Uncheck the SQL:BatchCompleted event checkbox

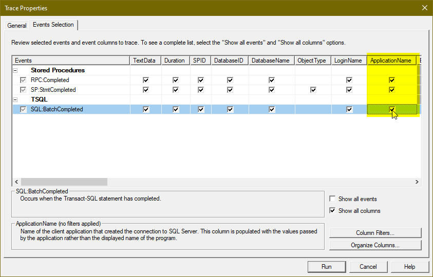(23, 109)
